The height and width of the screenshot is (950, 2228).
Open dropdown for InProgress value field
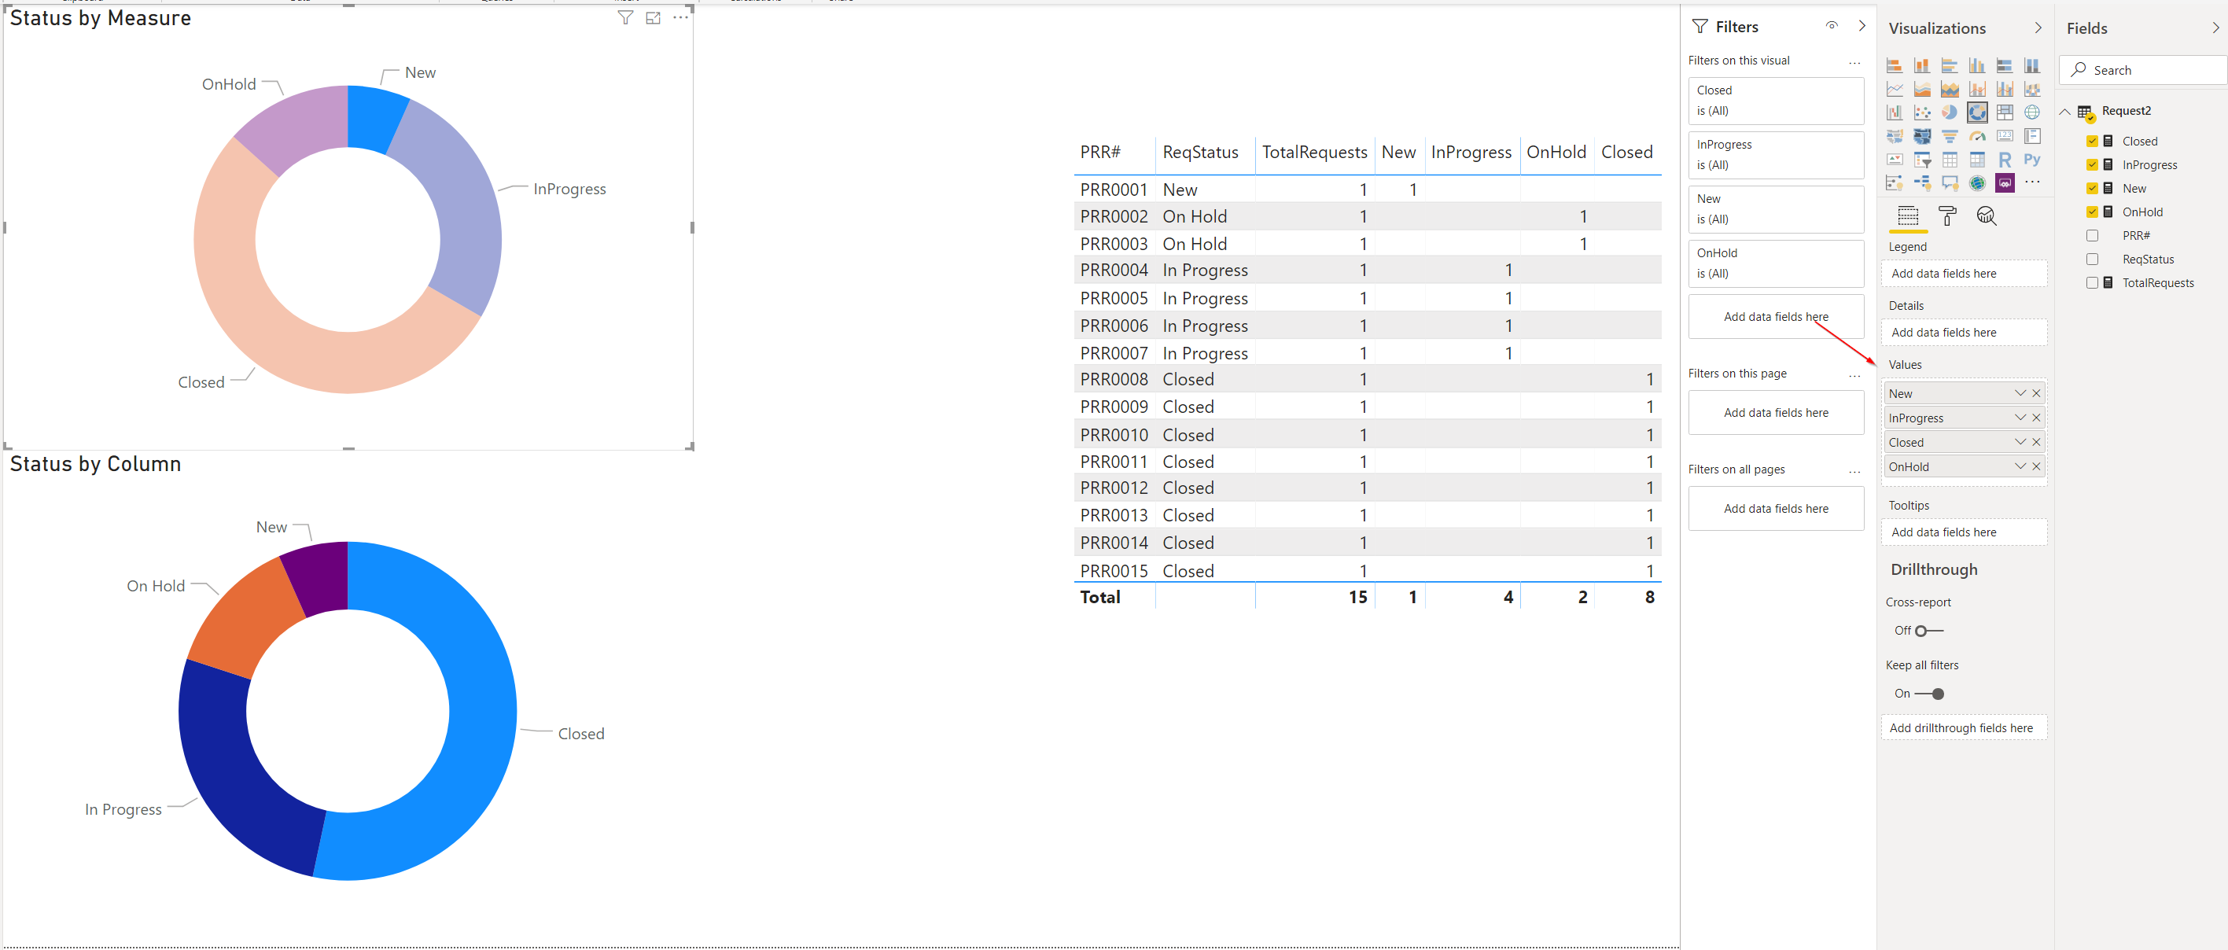click(x=2020, y=417)
